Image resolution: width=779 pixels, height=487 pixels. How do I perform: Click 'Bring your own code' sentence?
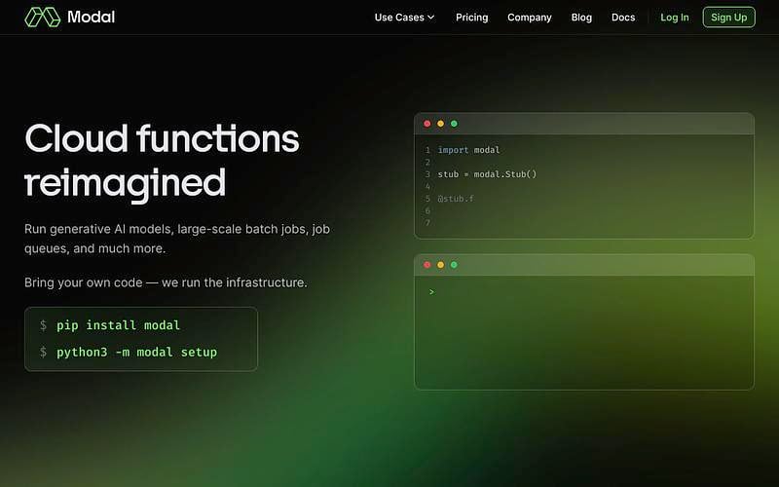pos(166,282)
